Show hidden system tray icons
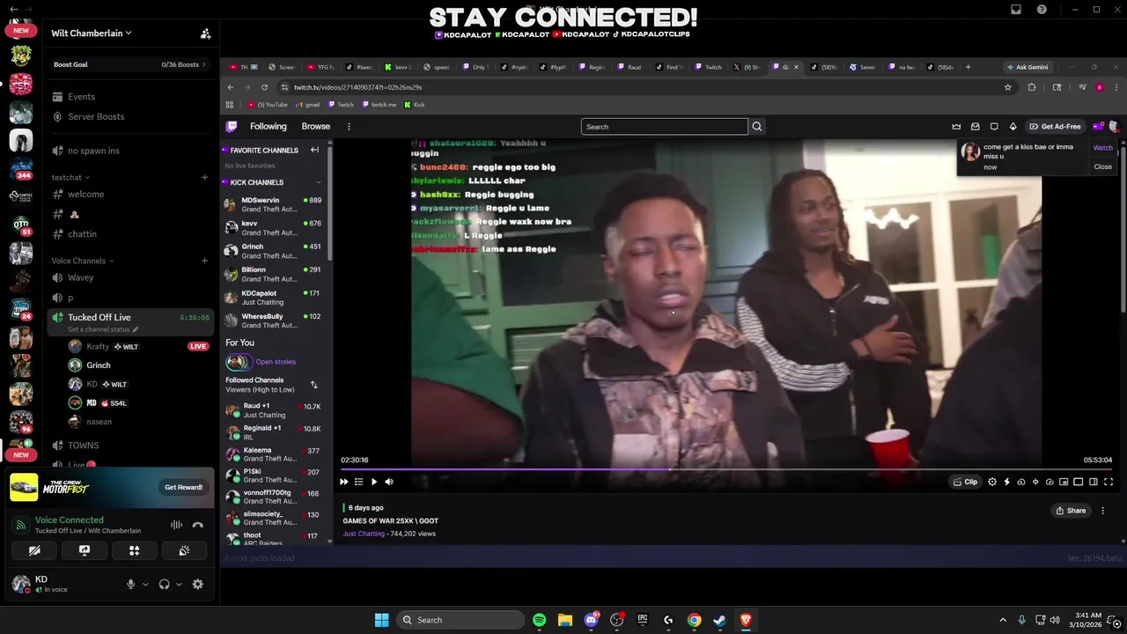This screenshot has height=634, width=1127. pos(1002,620)
